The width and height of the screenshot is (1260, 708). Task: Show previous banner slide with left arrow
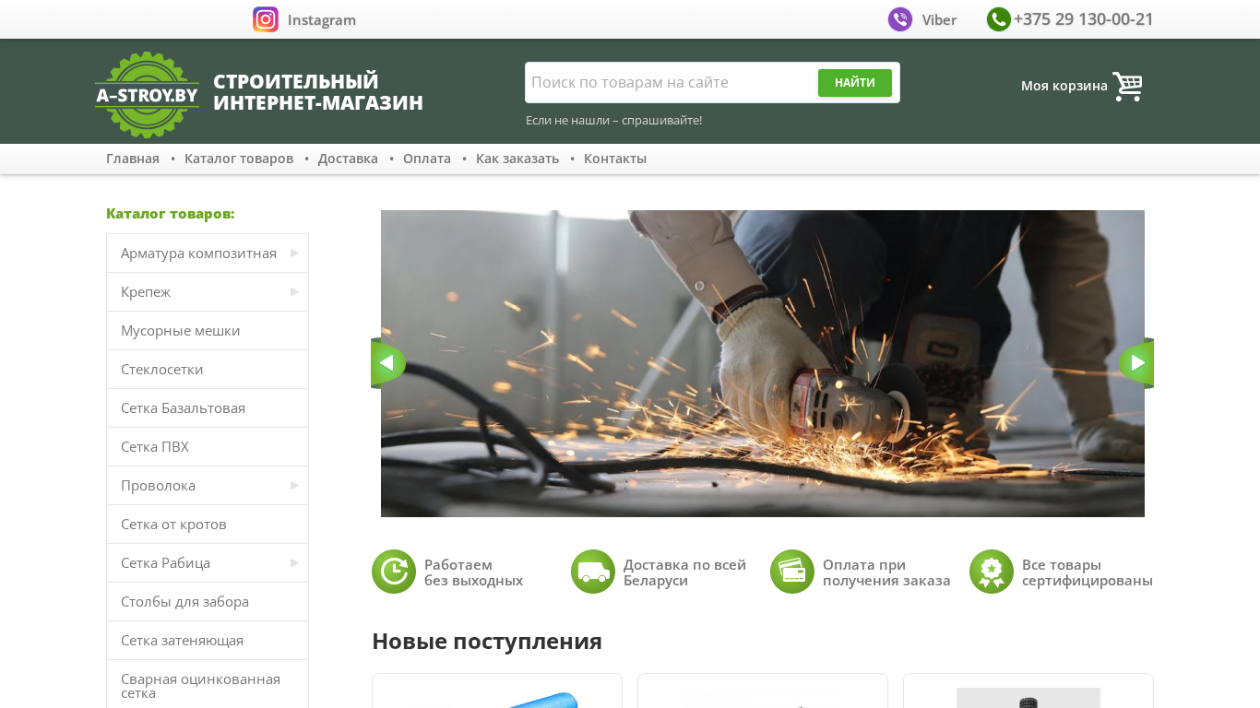click(387, 363)
